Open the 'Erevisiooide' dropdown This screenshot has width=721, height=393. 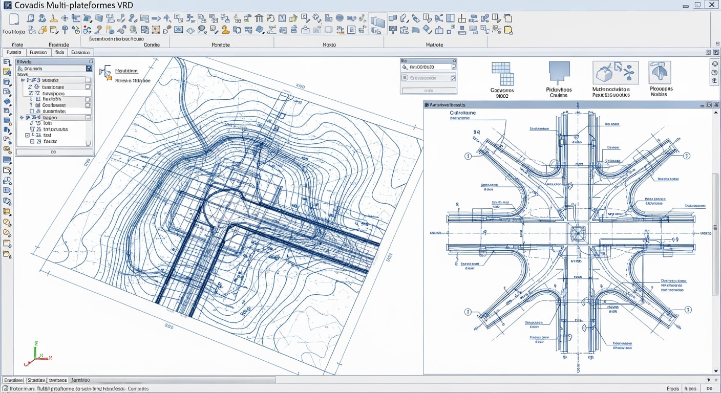(428, 78)
